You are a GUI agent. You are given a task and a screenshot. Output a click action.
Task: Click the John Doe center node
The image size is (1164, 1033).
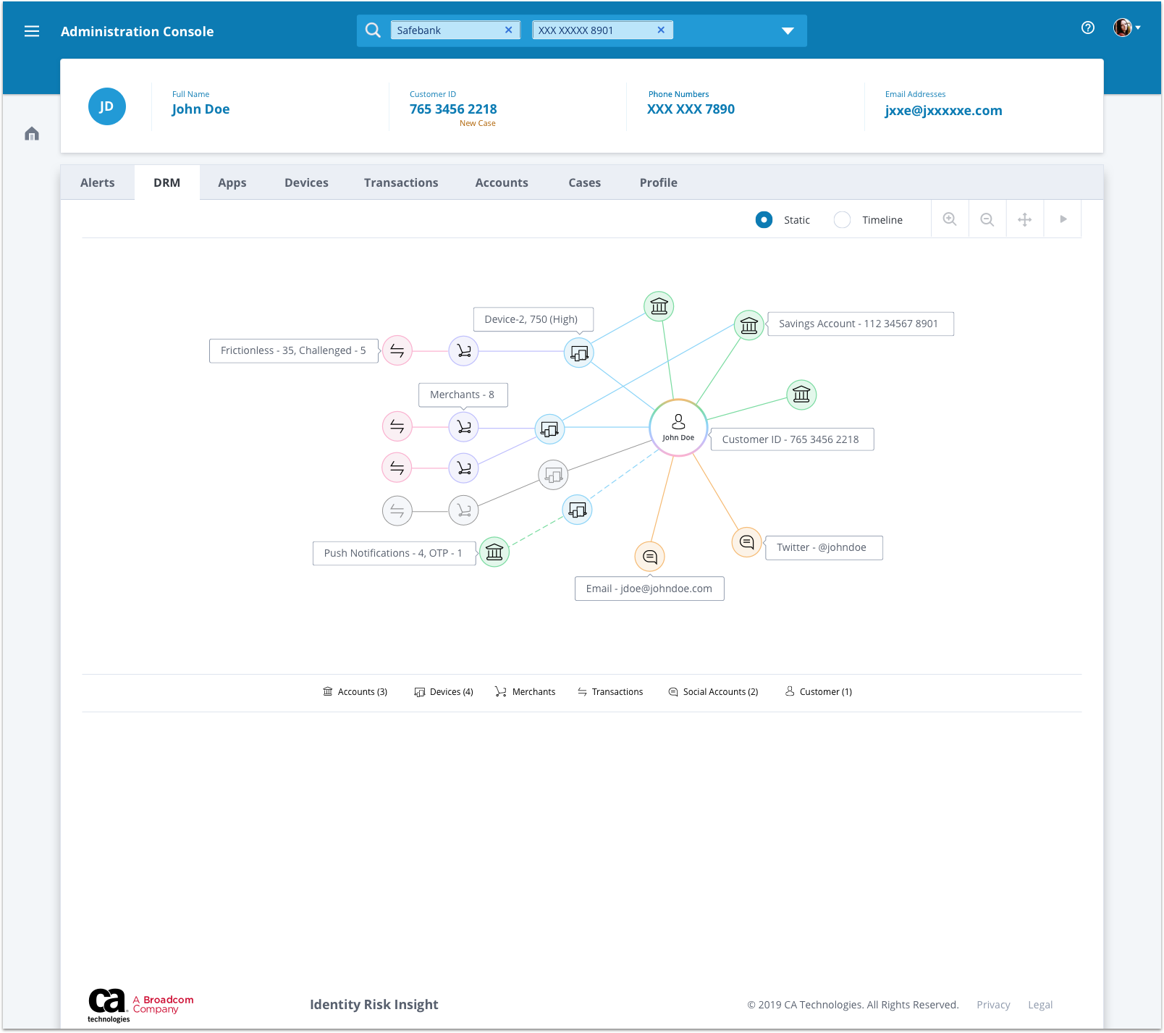[x=678, y=427]
